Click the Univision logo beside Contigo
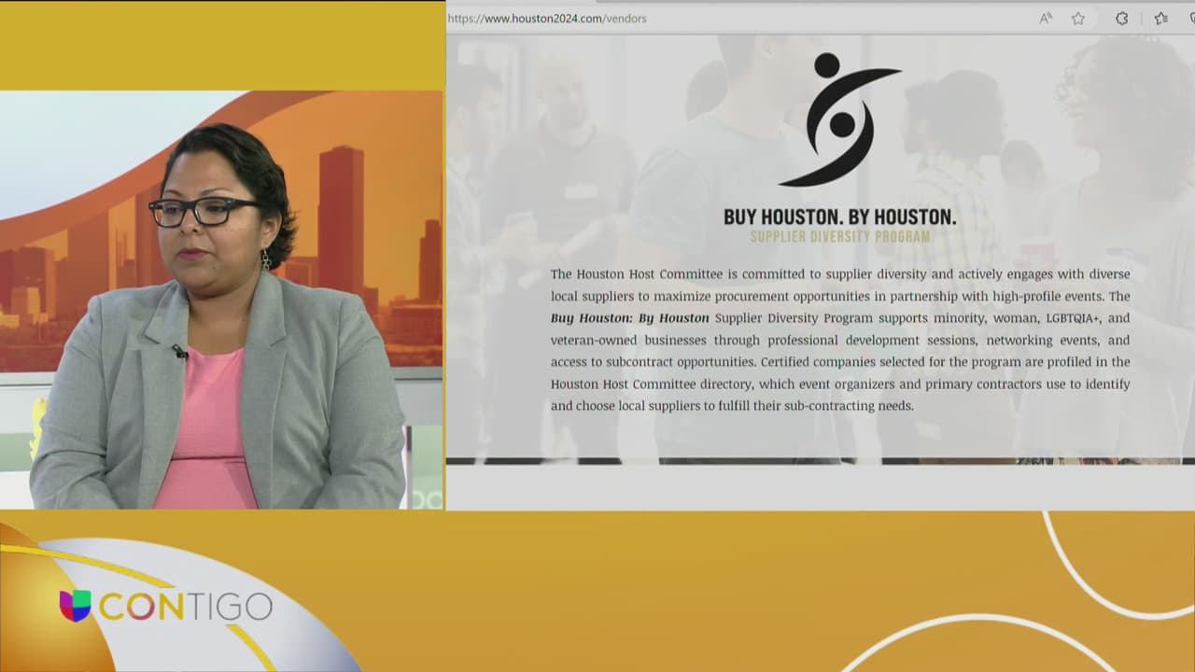 [x=75, y=606]
